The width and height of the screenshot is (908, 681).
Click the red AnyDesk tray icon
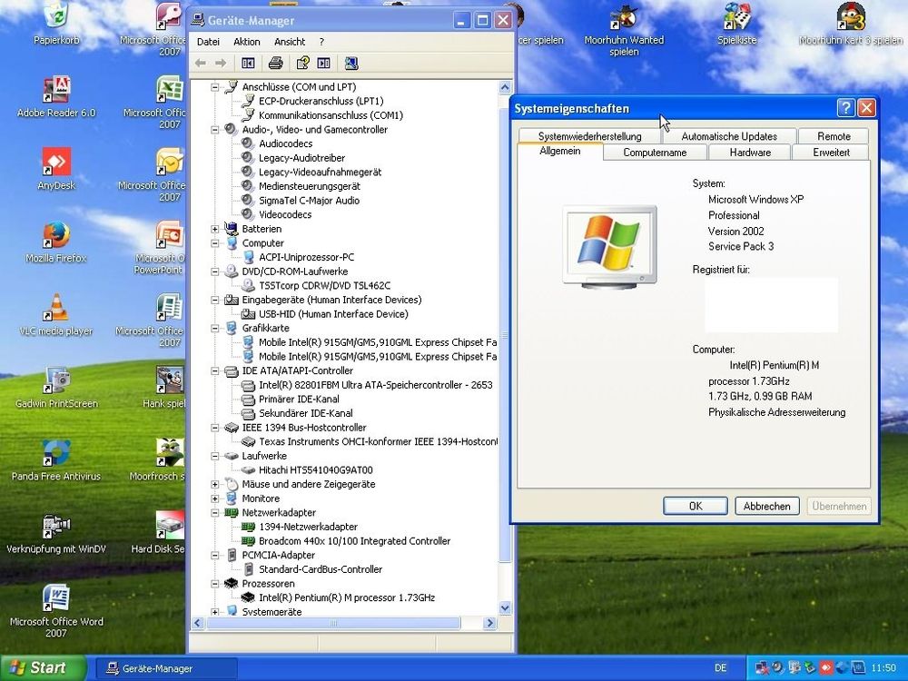[x=826, y=667]
